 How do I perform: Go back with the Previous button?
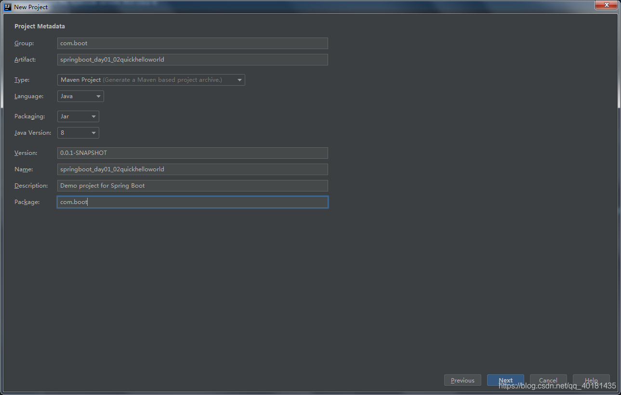click(x=462, y=380)
